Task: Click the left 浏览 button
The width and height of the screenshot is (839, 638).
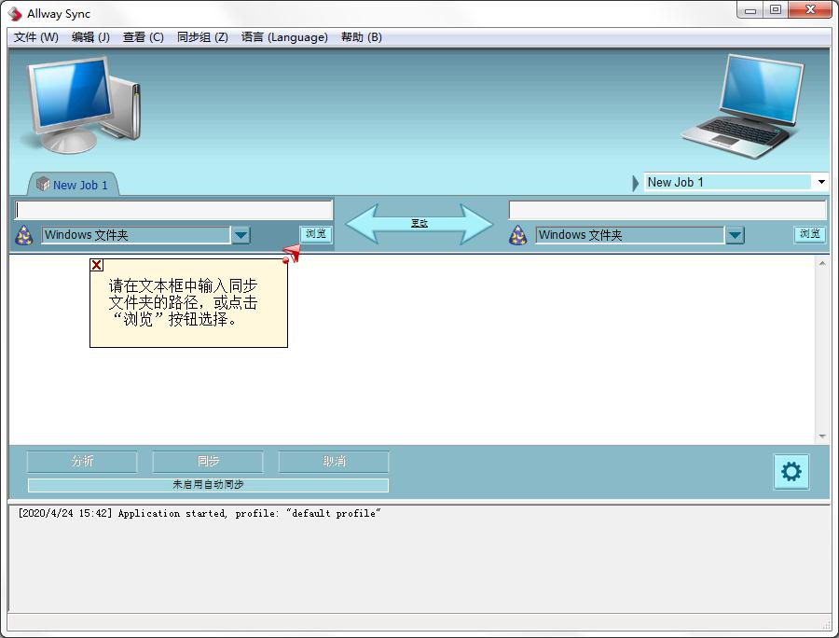Action: click(x=315, y=235)
